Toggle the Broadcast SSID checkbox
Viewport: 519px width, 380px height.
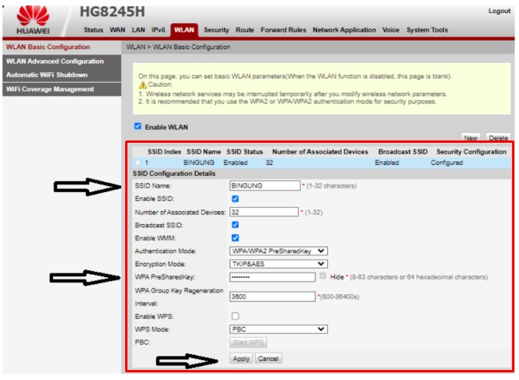[236, 225]
